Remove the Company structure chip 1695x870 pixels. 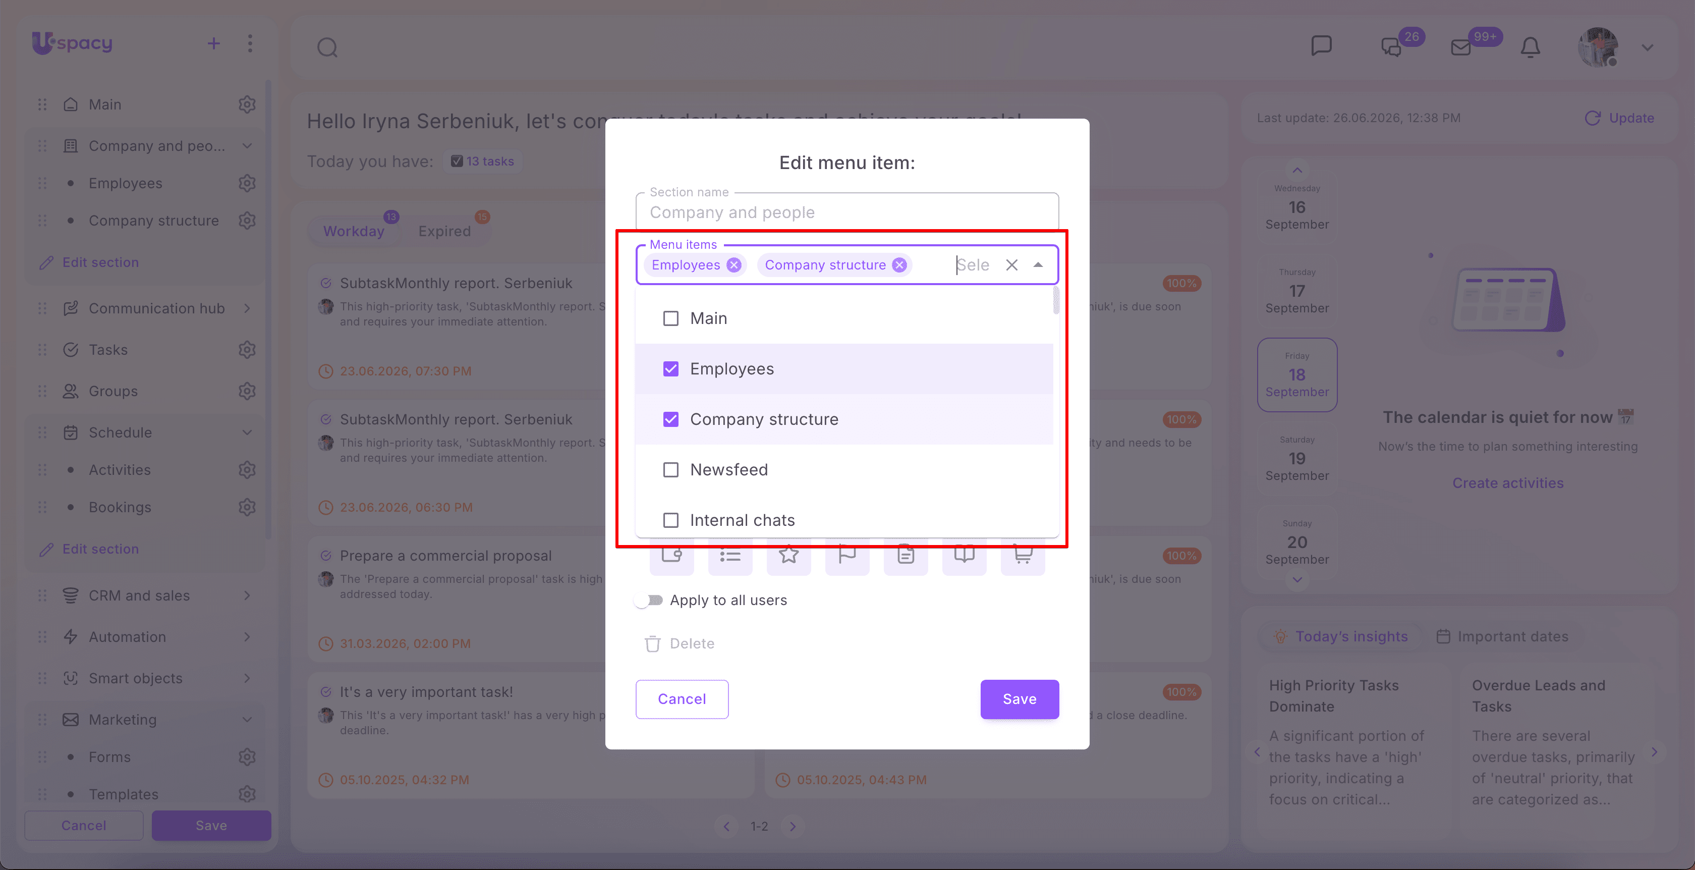click(x=899, y=264)
